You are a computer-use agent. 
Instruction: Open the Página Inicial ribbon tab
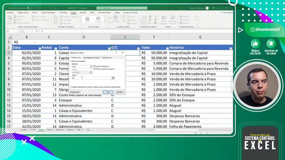(23, 12)
